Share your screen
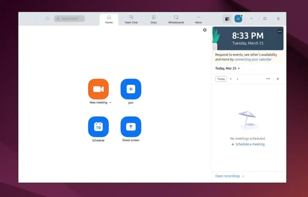 [x=131, y=127]
